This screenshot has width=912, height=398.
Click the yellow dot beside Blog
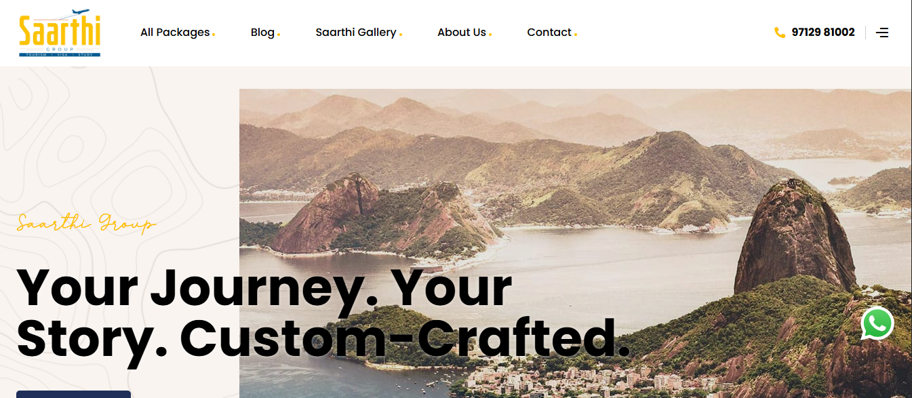(x=278, y=34)
